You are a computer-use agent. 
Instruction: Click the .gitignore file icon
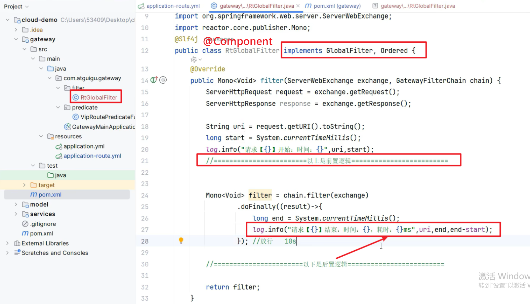25,224
